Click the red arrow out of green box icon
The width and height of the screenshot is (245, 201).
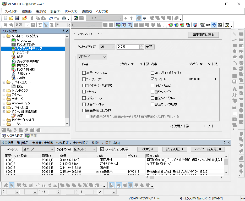182,25
